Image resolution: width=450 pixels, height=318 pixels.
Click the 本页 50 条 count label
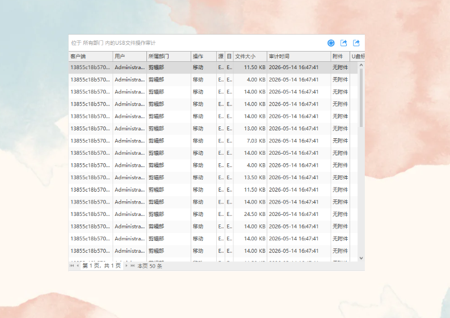150,266
